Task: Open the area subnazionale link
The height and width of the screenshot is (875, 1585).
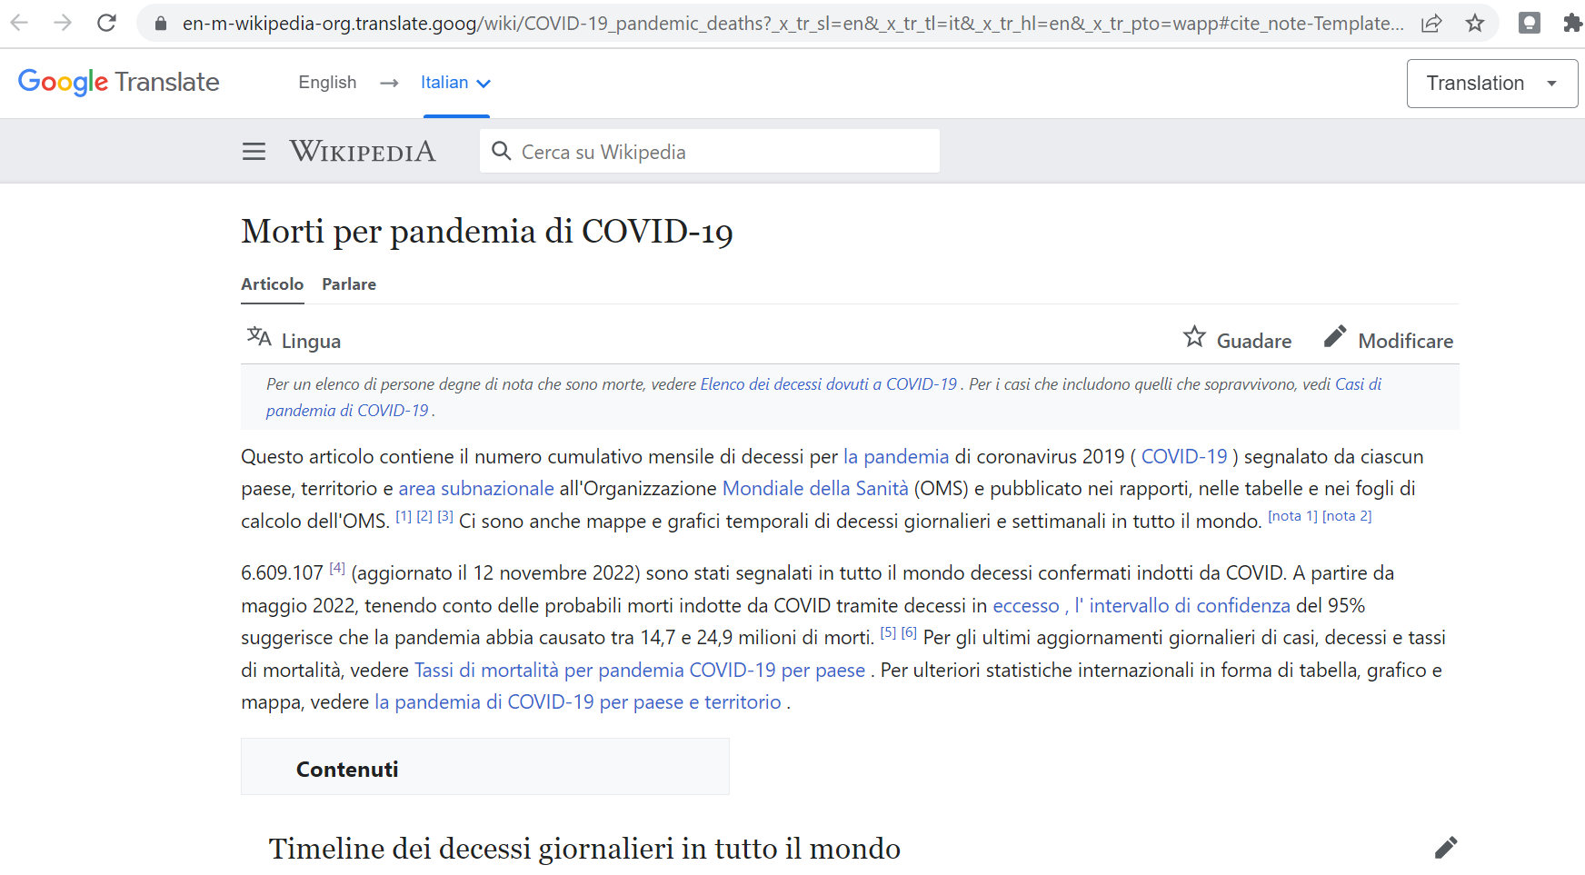Action: pyautogui.click(x=475, y=489)
